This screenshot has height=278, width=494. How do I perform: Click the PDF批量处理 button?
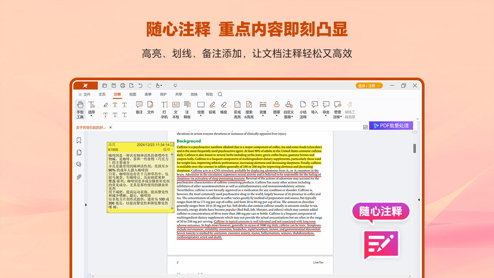[391, 125]
